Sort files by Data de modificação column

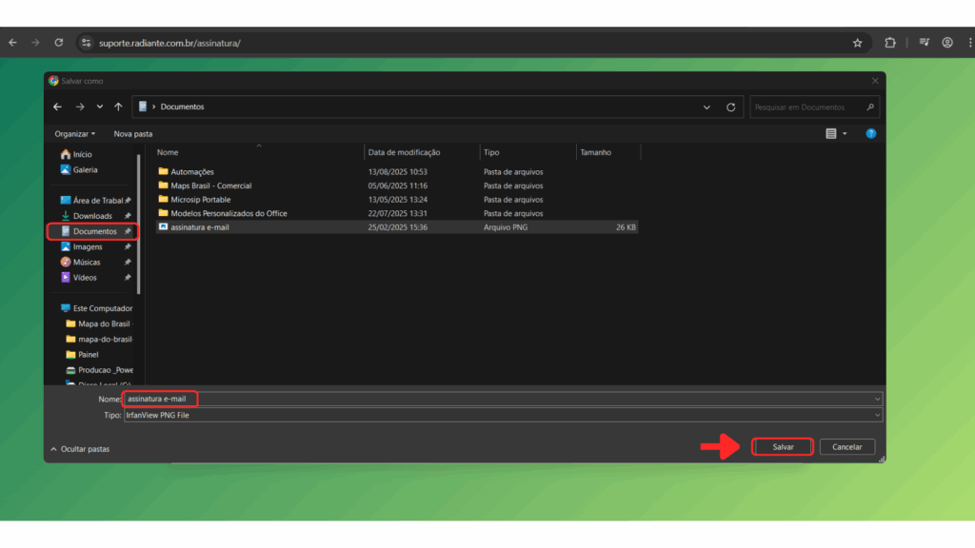pos(404,152)
